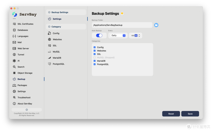Uncheck the PostgreSQL category checkbox

(x=94, y=64)
